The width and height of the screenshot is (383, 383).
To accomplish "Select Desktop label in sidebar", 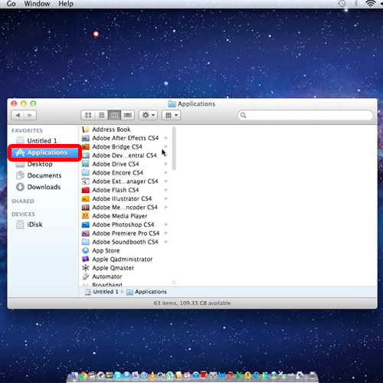I will pos(40,164).
